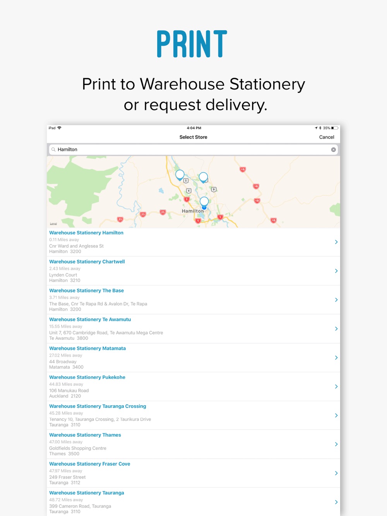The height and width of the screenshot is (516, 387).
Task: Click the 4:04 PM clock
Action: [x=194, y=128]
